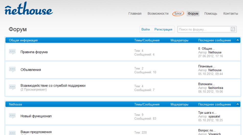
Task: Click the Войти login button
Action: (x=146, y=29)
